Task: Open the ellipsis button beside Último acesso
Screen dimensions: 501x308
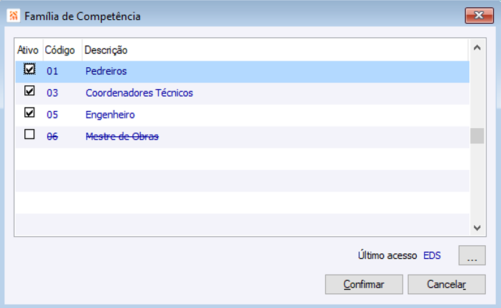Action: coord(472,255)
